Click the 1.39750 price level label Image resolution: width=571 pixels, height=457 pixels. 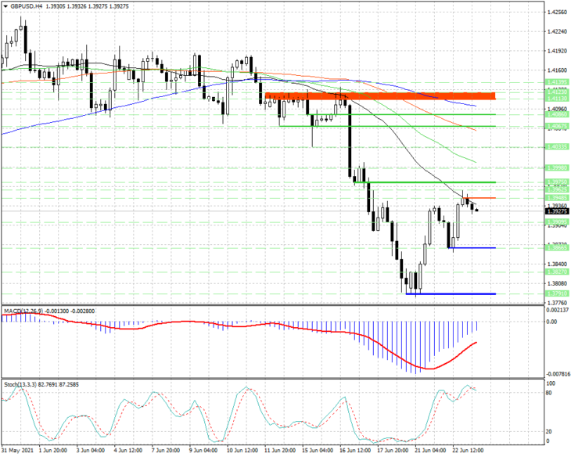point(557,182)
